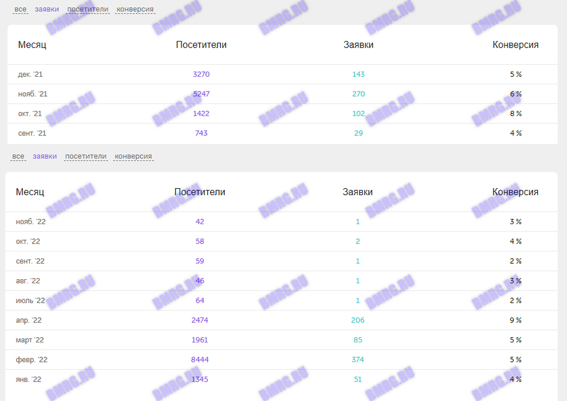Click requests value 206 for апр. '22
The width and height of the screenshot is (567, 401).
pyautogui.click(x=358, y=320)
